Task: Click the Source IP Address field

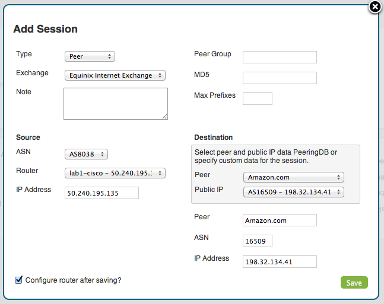Action: point(101,193)
